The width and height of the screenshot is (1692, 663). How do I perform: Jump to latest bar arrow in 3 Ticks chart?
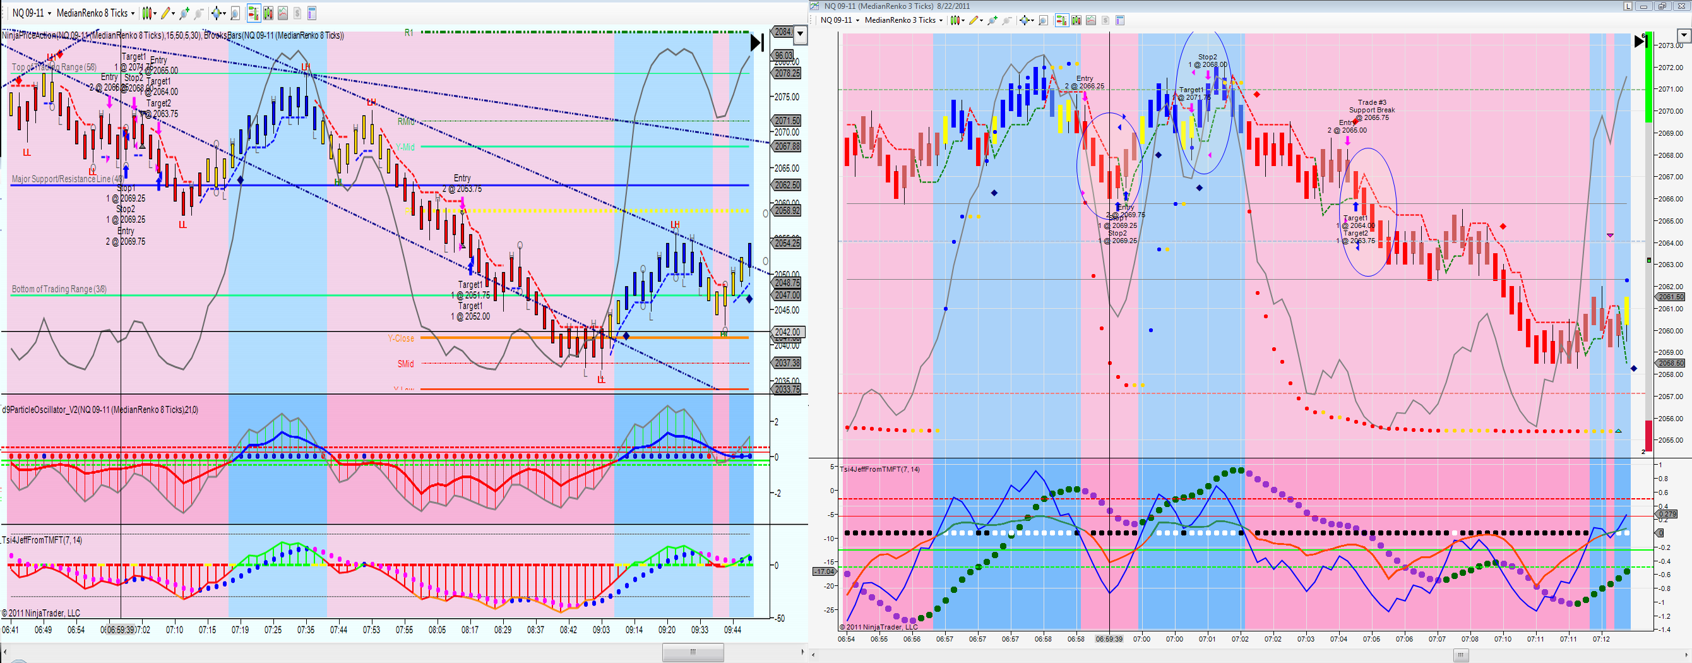pos(1640,42)
